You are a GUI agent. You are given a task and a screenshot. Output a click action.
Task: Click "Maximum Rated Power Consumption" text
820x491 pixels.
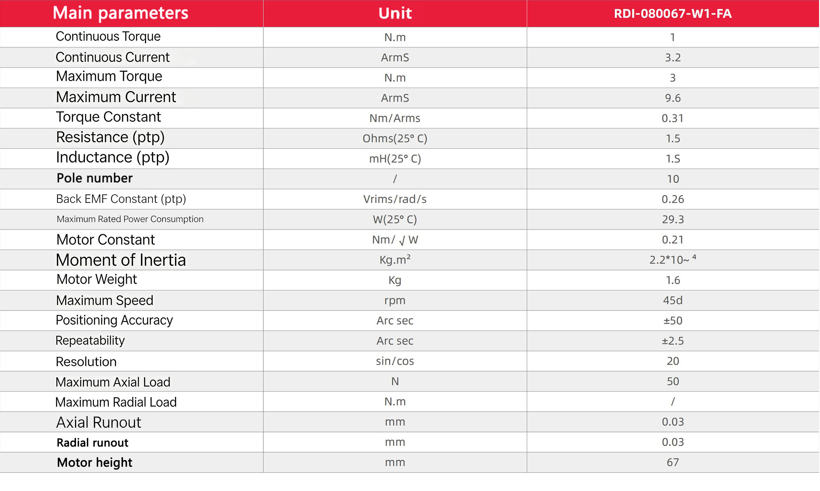point(130,219)
